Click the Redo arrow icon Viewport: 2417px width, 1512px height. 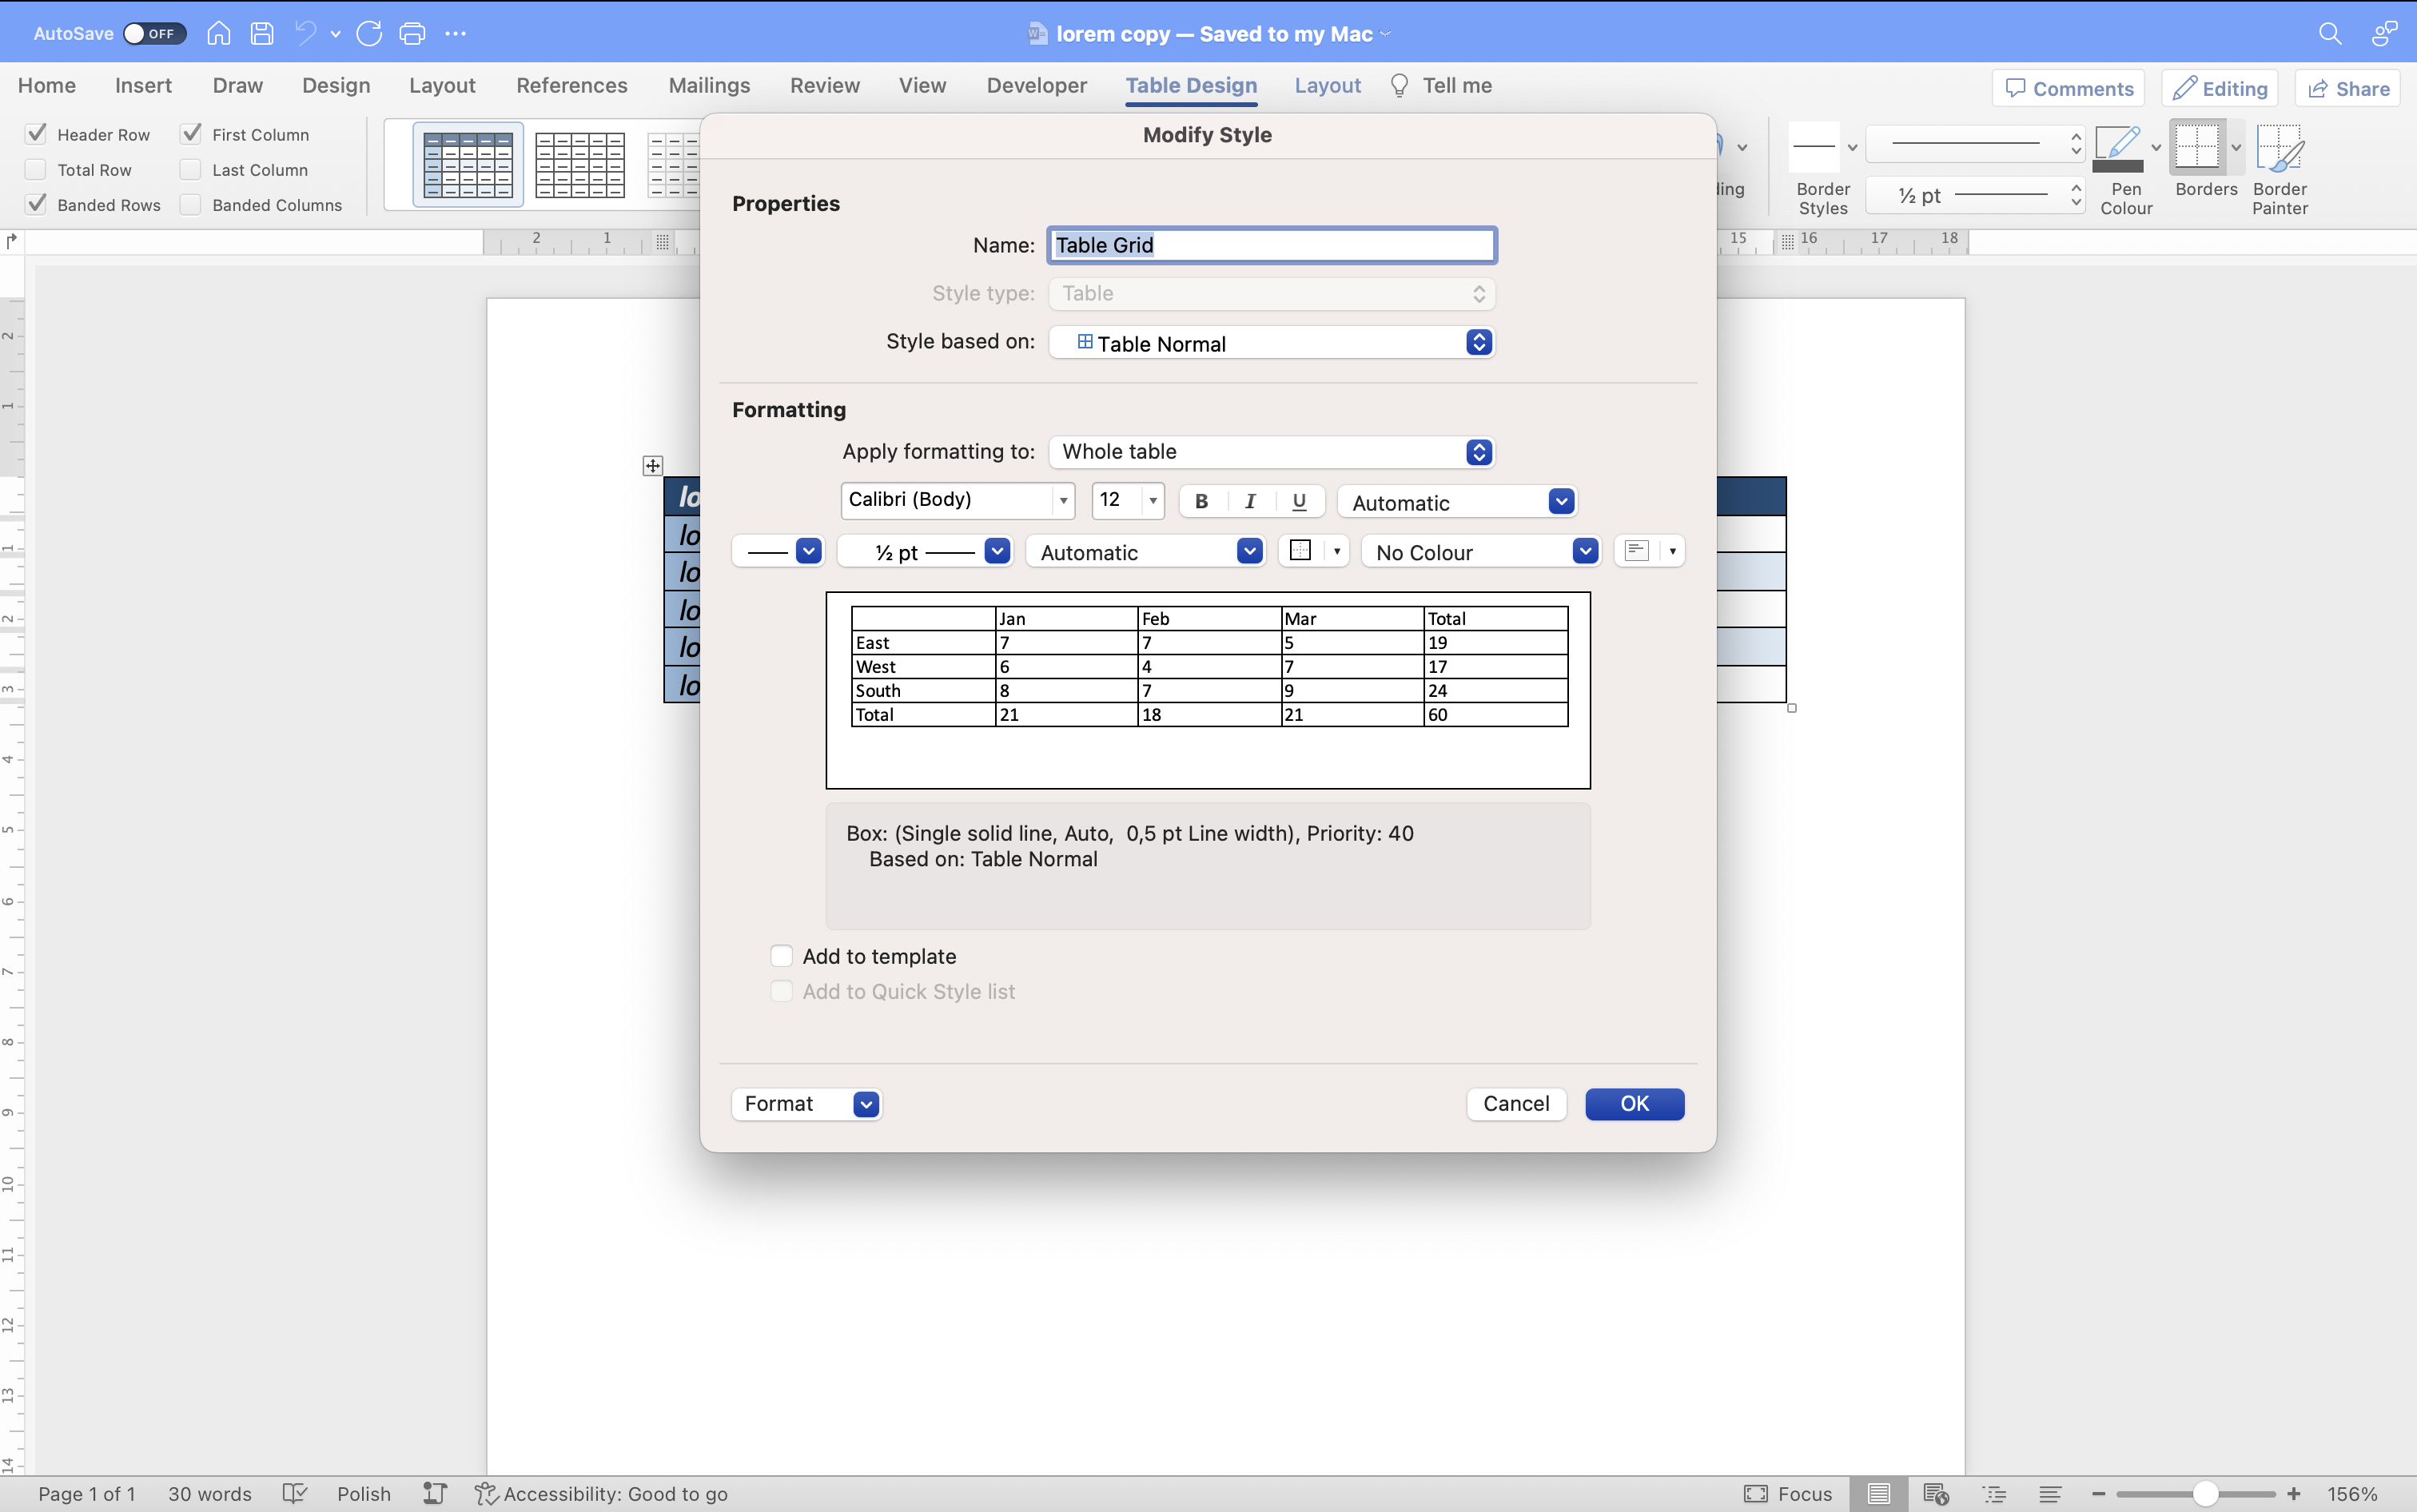[x=369, y=33]
